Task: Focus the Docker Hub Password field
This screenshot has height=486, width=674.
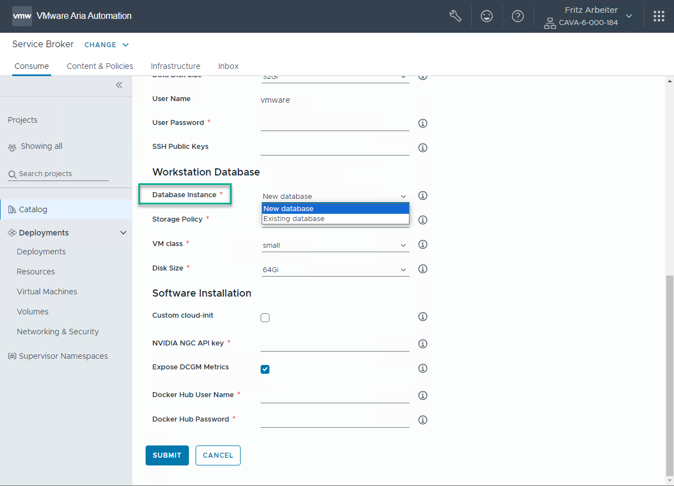Action: pyautogui.click(x=335, y=420)
